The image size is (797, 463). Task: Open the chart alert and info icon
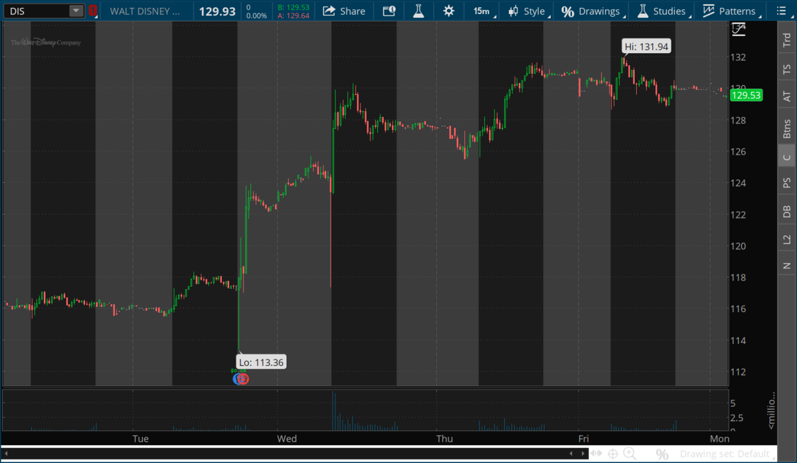pos(389,11)
